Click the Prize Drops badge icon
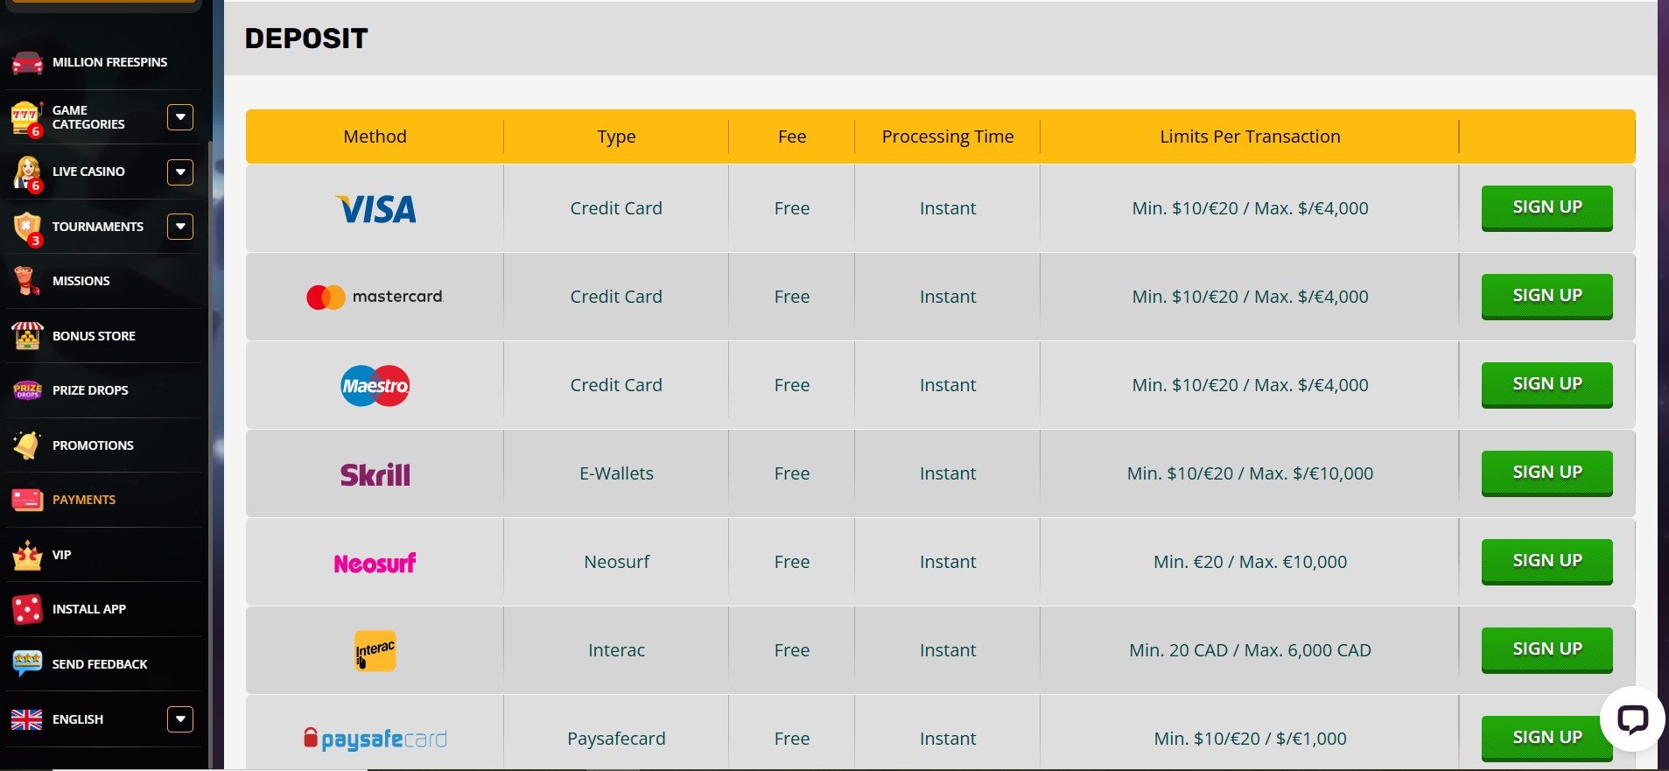 click(x=27, y=390)
